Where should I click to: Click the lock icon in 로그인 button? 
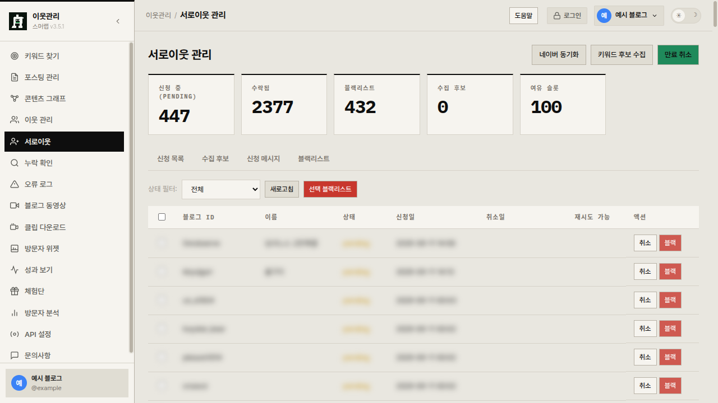pos(557,16)
